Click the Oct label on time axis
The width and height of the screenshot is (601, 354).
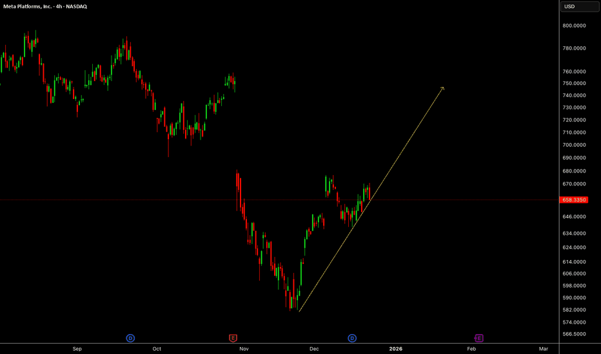click(x=157, y=348)
